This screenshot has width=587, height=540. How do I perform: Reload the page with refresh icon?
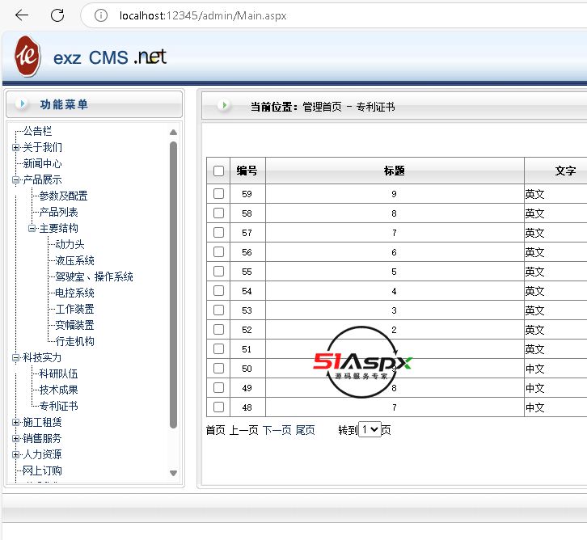pos(57,15)
